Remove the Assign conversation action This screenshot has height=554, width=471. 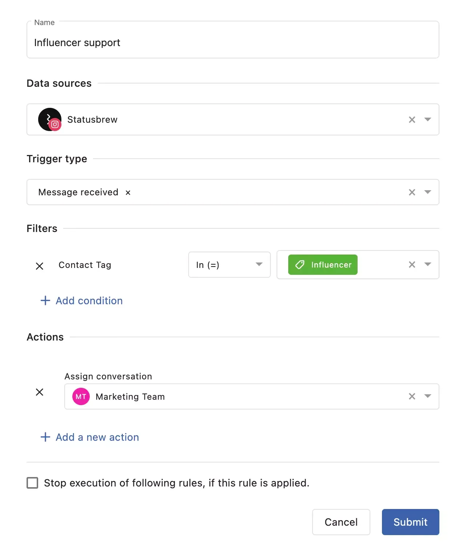(40, 392)
